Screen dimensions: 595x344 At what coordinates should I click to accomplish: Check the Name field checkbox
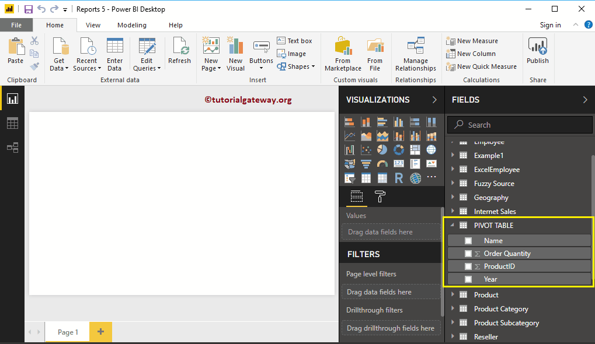point(468,241)
